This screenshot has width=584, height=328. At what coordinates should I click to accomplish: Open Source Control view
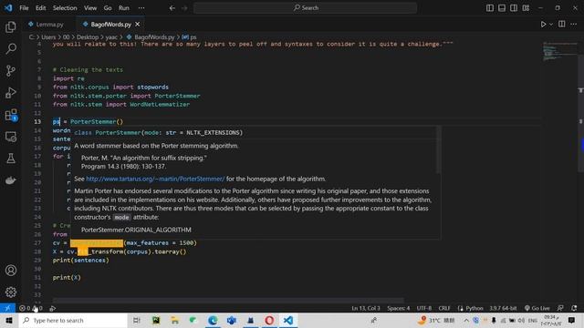pyautogui.click(x=11, y=70)
